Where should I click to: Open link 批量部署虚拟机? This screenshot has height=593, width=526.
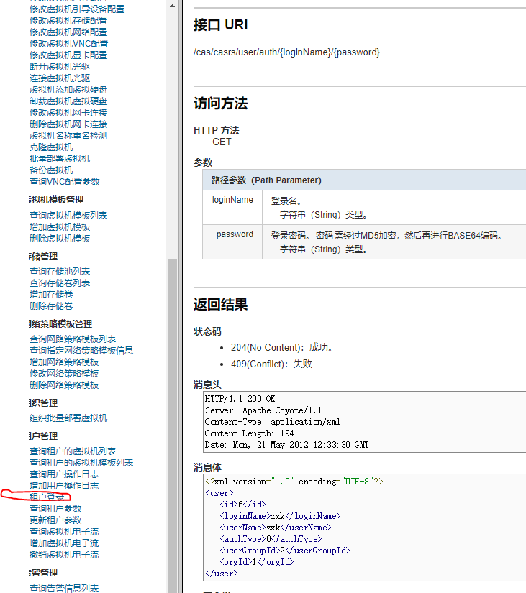[x=60, y=158]
